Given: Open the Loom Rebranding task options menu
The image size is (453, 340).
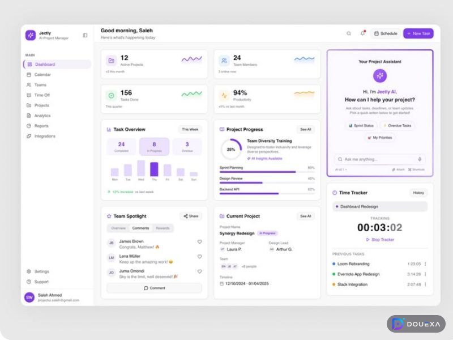Looking at the screenshot, I should (x=425, y=264).
